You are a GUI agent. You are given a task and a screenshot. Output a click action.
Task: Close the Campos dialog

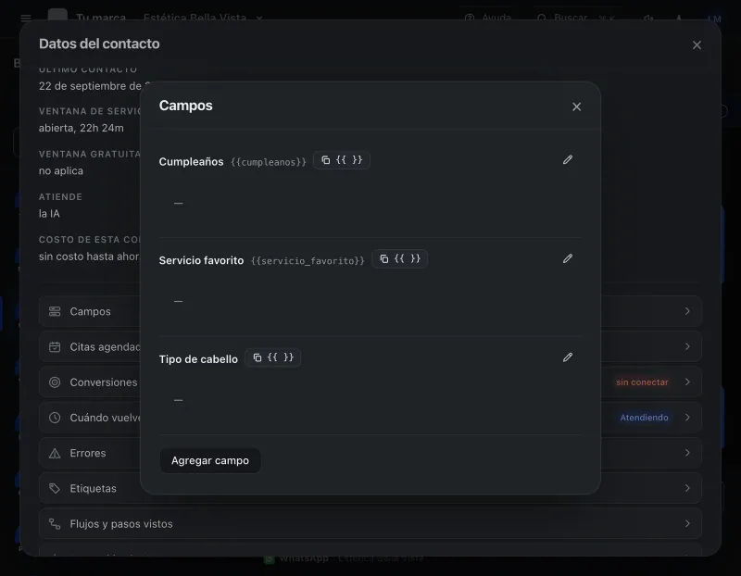(x=576, y=106)
